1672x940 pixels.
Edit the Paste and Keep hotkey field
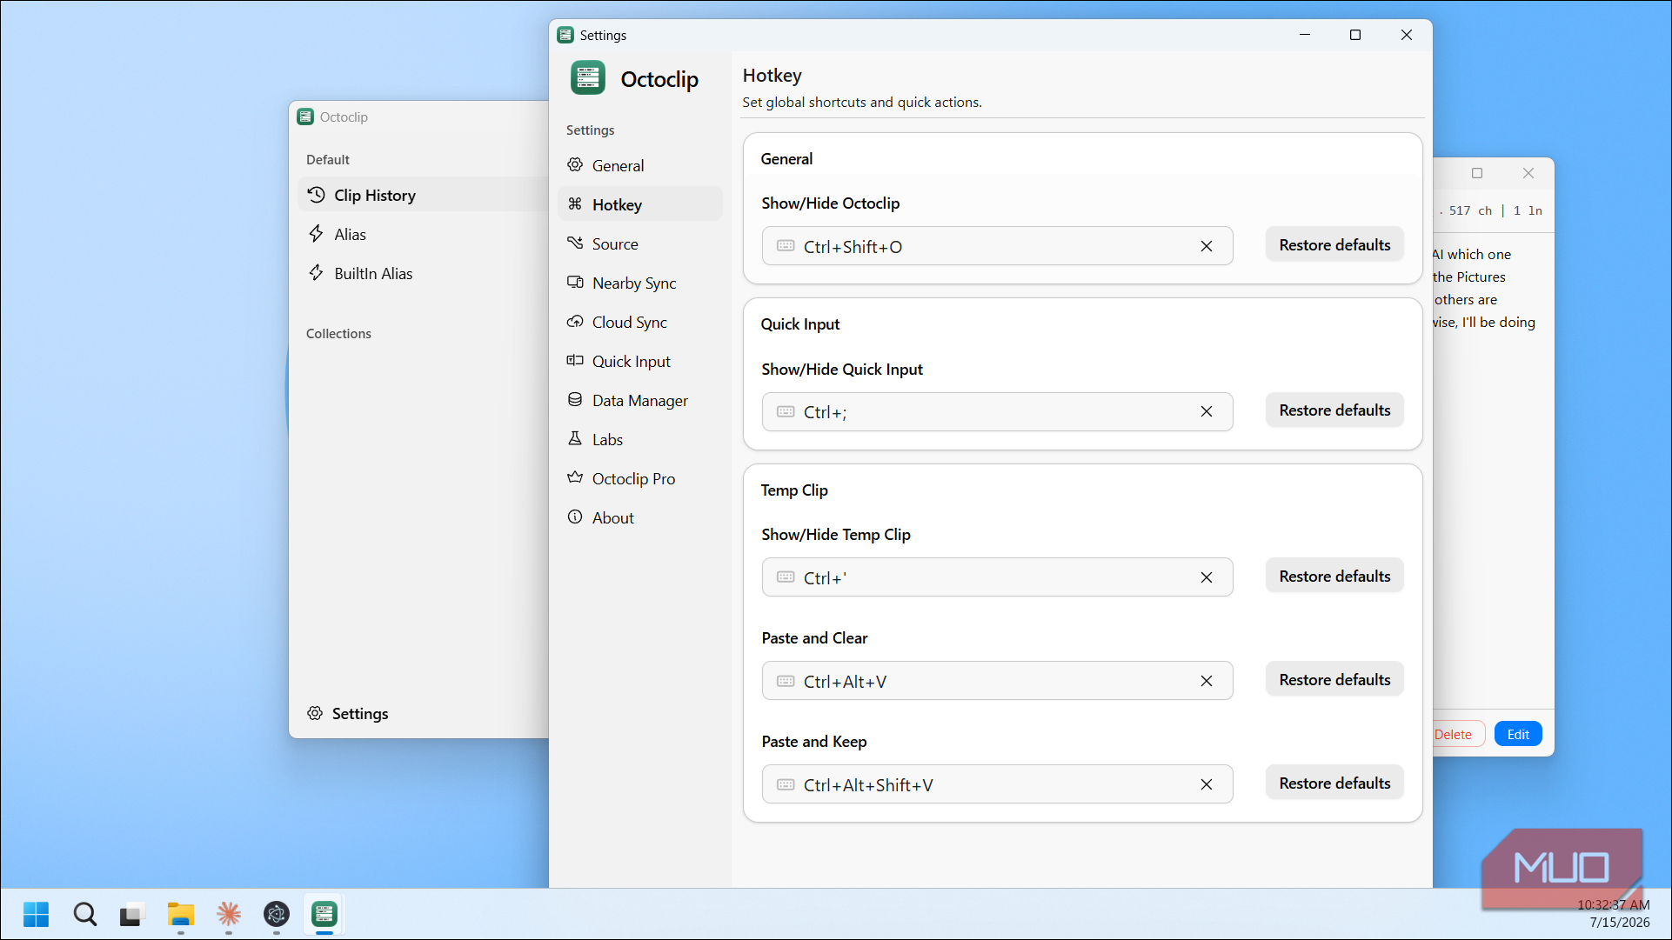coord(997,784)
